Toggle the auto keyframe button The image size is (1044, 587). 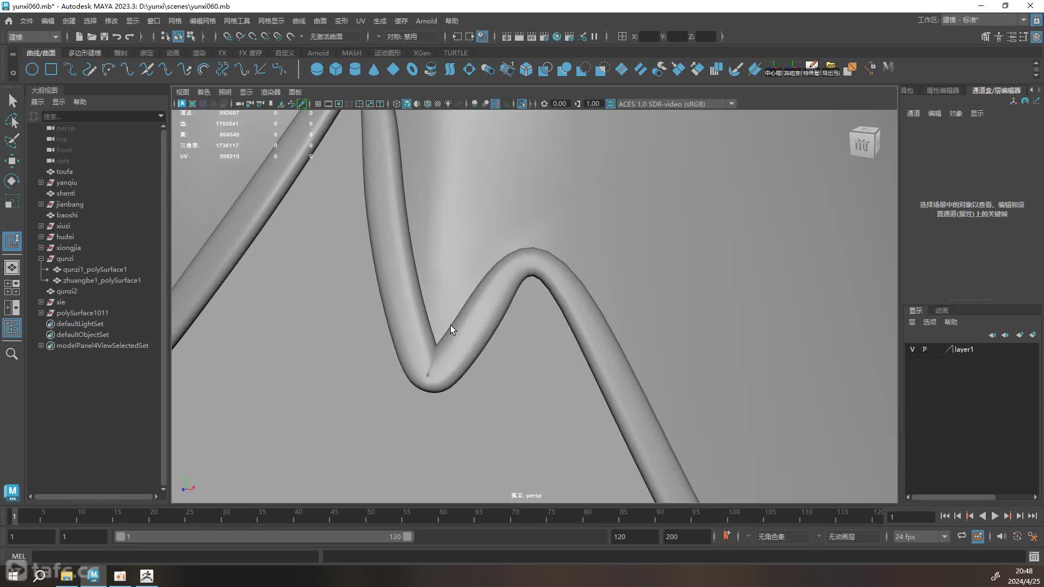pos(1017,536)
